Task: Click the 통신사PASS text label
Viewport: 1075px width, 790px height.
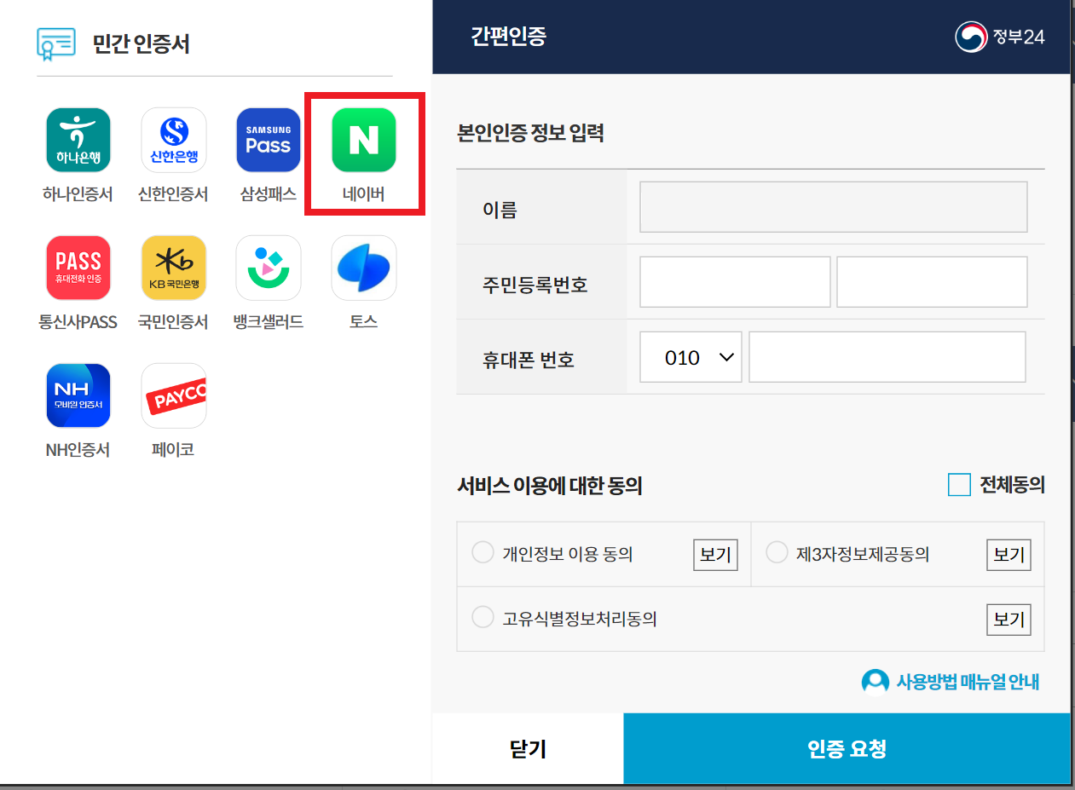Action: 78,322
